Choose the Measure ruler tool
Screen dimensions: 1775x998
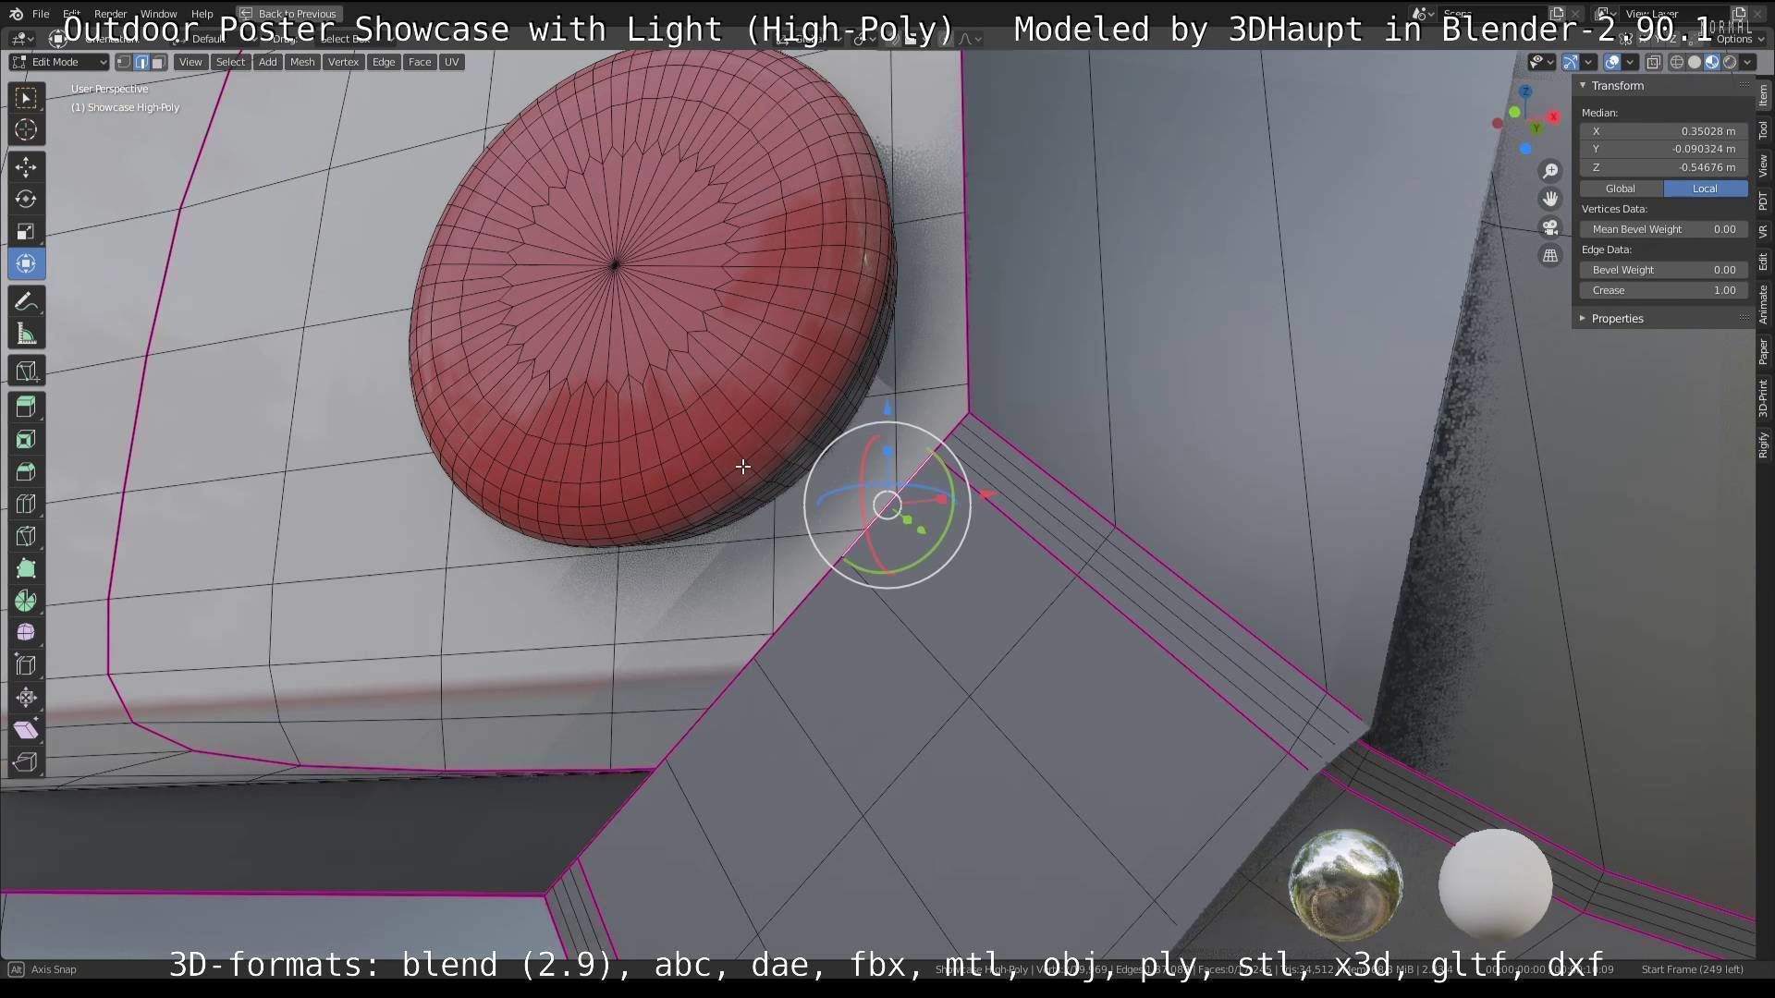26,335
